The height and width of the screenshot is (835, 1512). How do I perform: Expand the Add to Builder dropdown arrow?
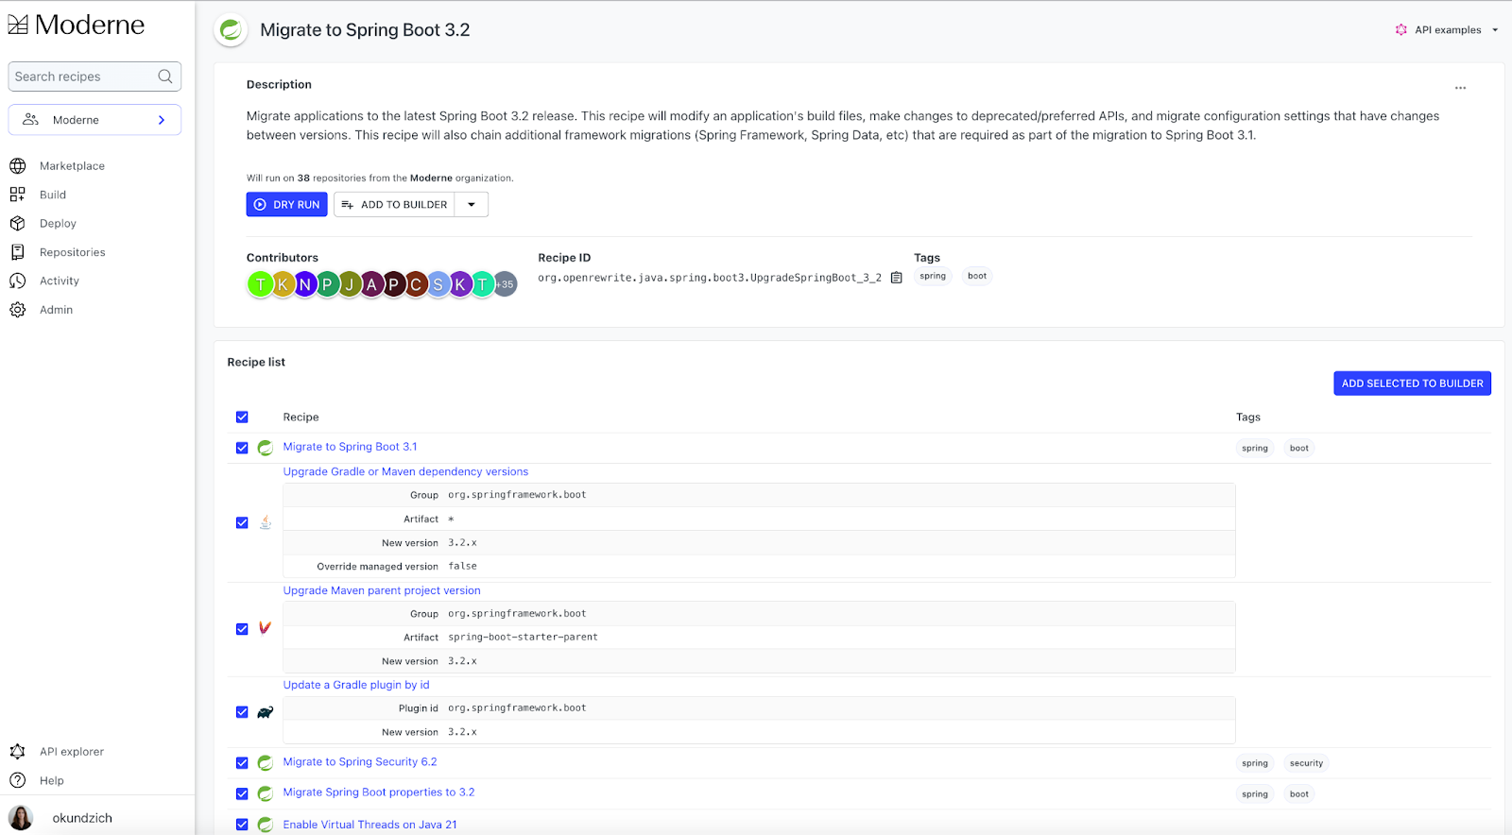click(x=472, y=205)
